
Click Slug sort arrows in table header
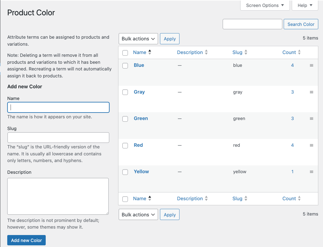(246, 52)
